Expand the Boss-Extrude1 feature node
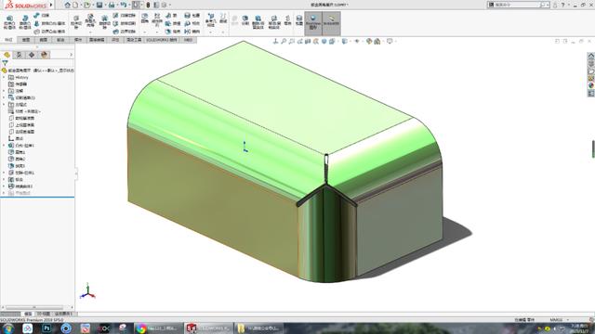Viewport: 595px width, 334px height. [x=4, y=146]
